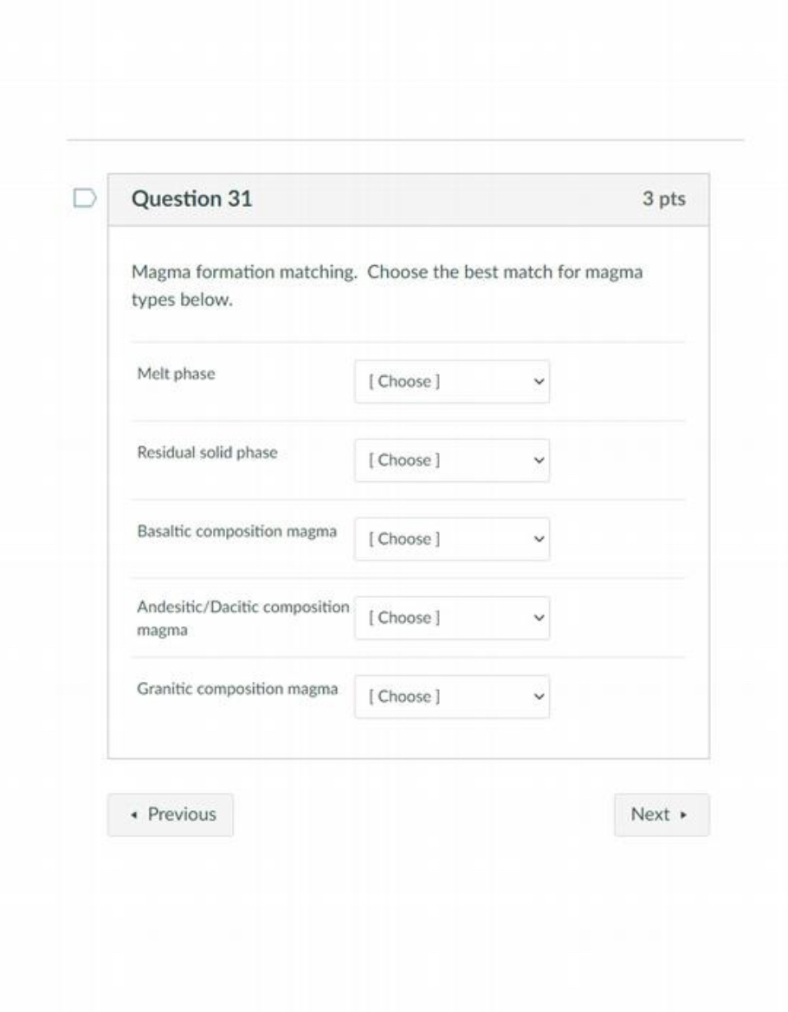Open the Andesitic/Dacitic composition magma dropdown

tap(450, 617)
